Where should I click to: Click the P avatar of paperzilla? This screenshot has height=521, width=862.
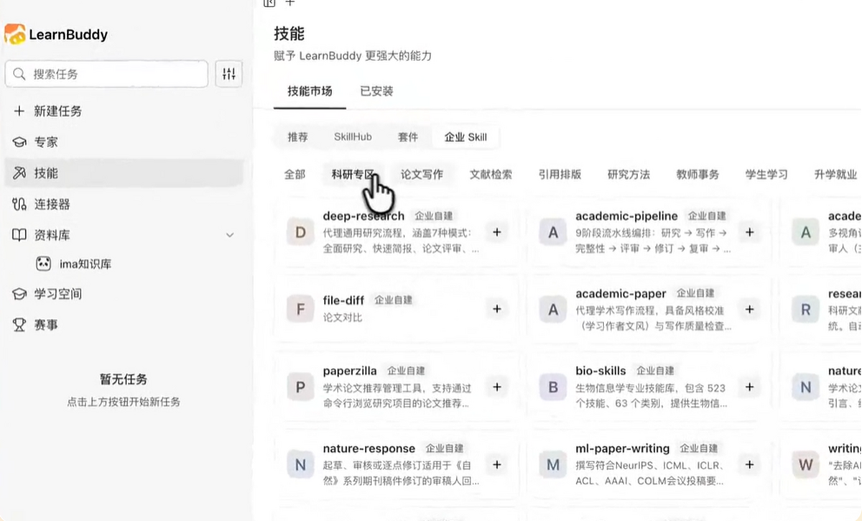300,387
